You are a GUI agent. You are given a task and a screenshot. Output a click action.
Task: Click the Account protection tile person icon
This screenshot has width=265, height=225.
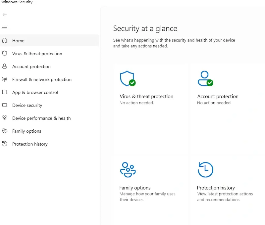coord(204,78)
